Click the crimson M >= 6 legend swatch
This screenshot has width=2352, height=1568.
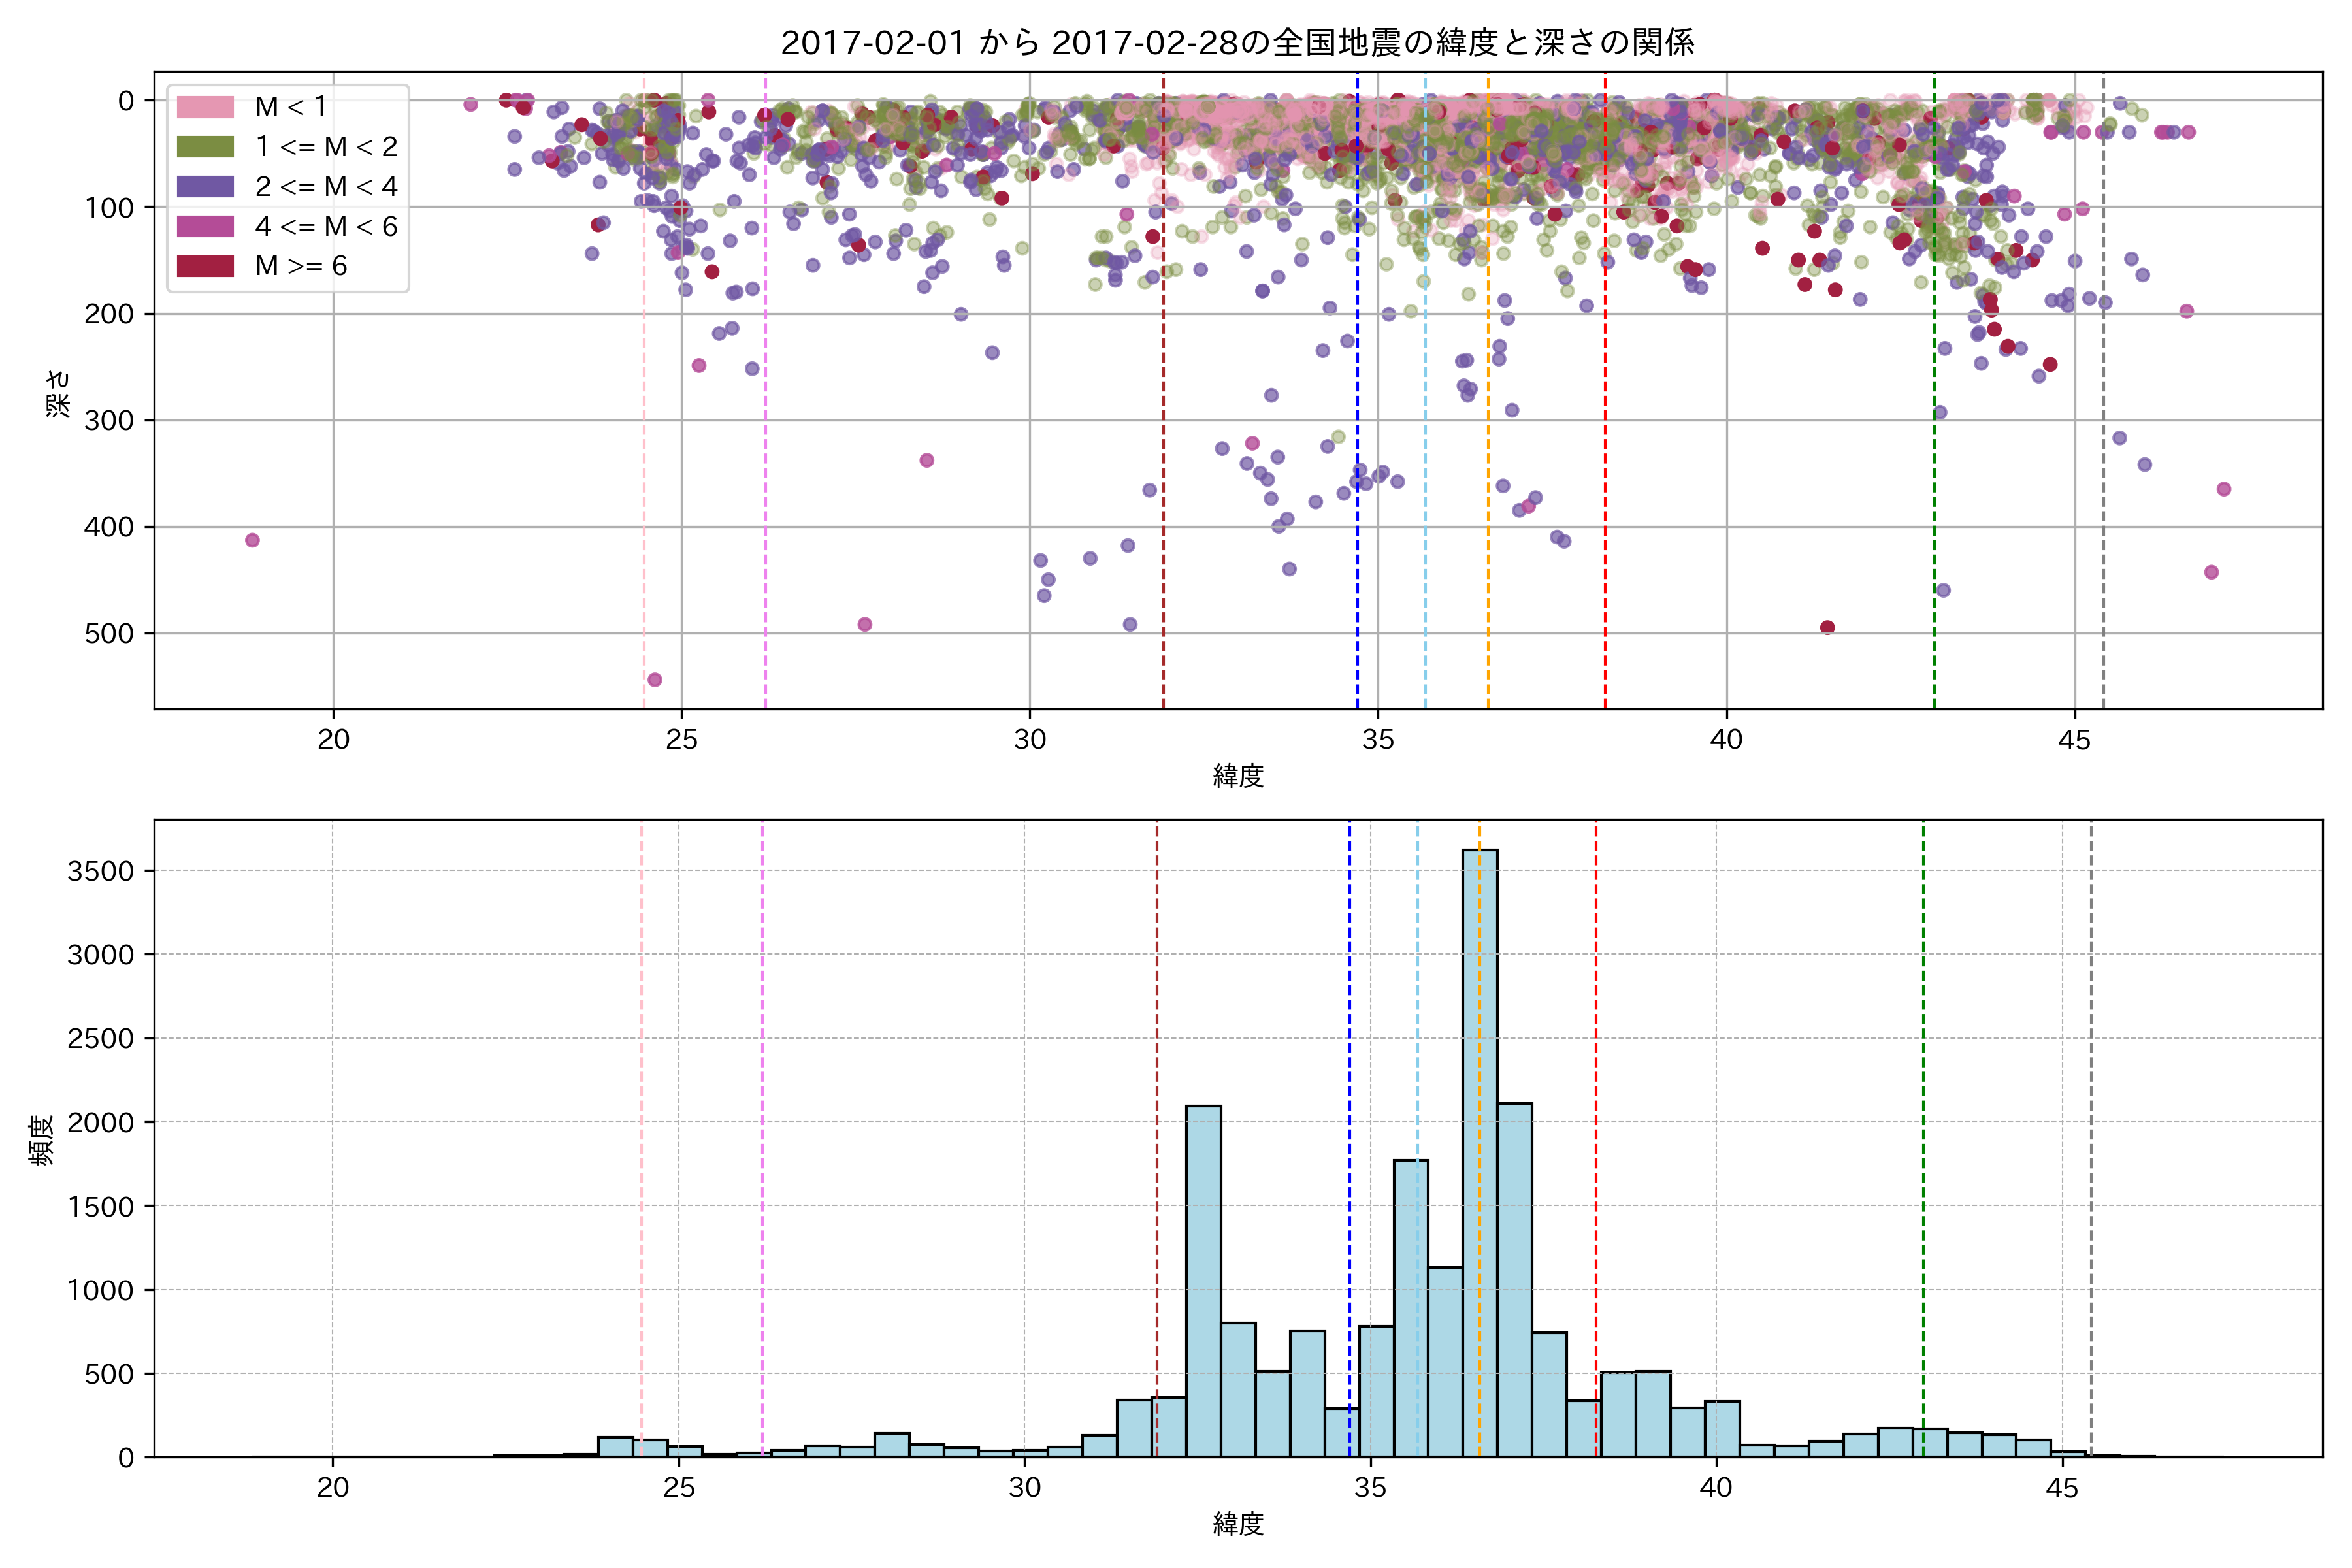click(x=205, y=266)
